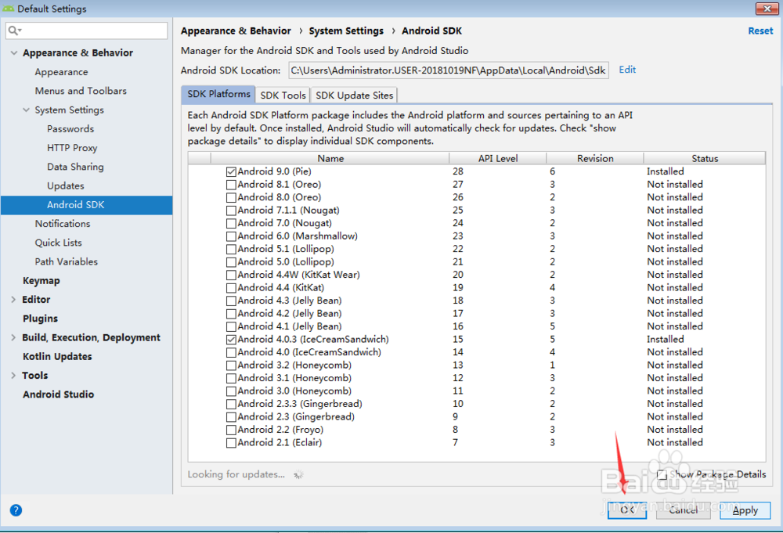Expand Build, Execution, Deployment section
The image size is (783, 533).
click(x=13, y=337)
